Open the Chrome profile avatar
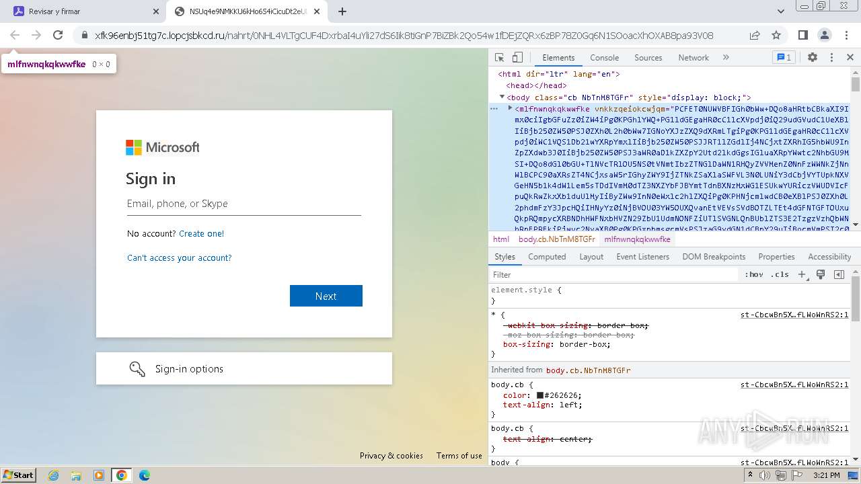Screen dimensions: 861x484 click(824, 35)
